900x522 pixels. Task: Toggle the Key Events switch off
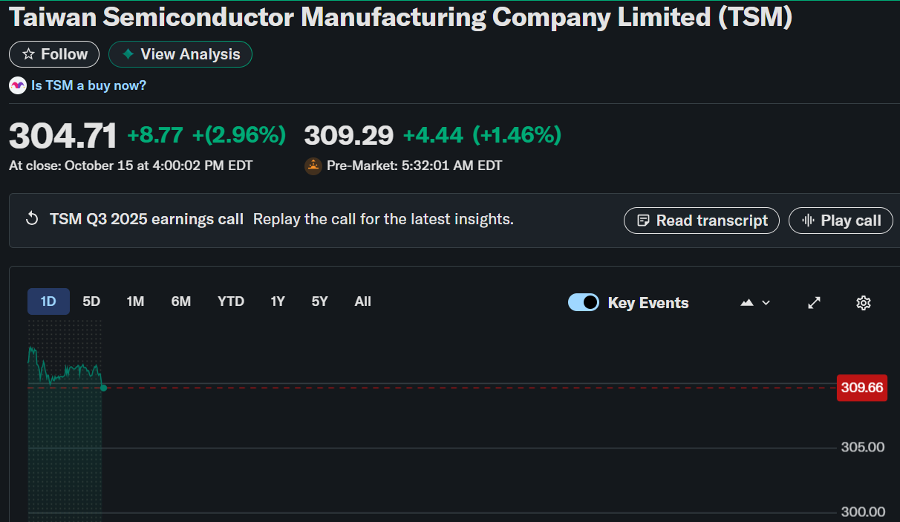pyautogui.click(x=584, y=302)
